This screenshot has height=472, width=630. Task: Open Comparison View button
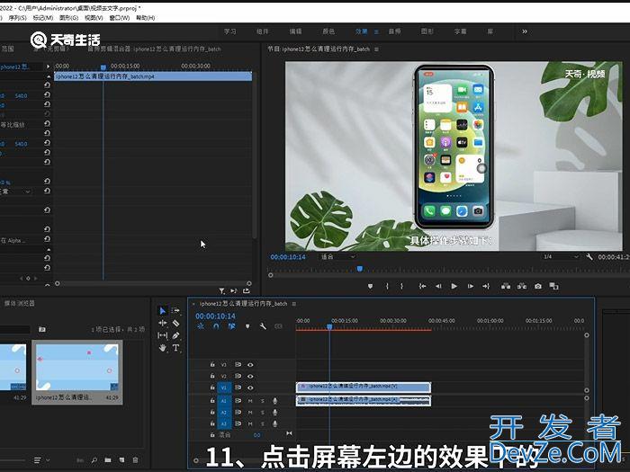(x=554, y=286)
